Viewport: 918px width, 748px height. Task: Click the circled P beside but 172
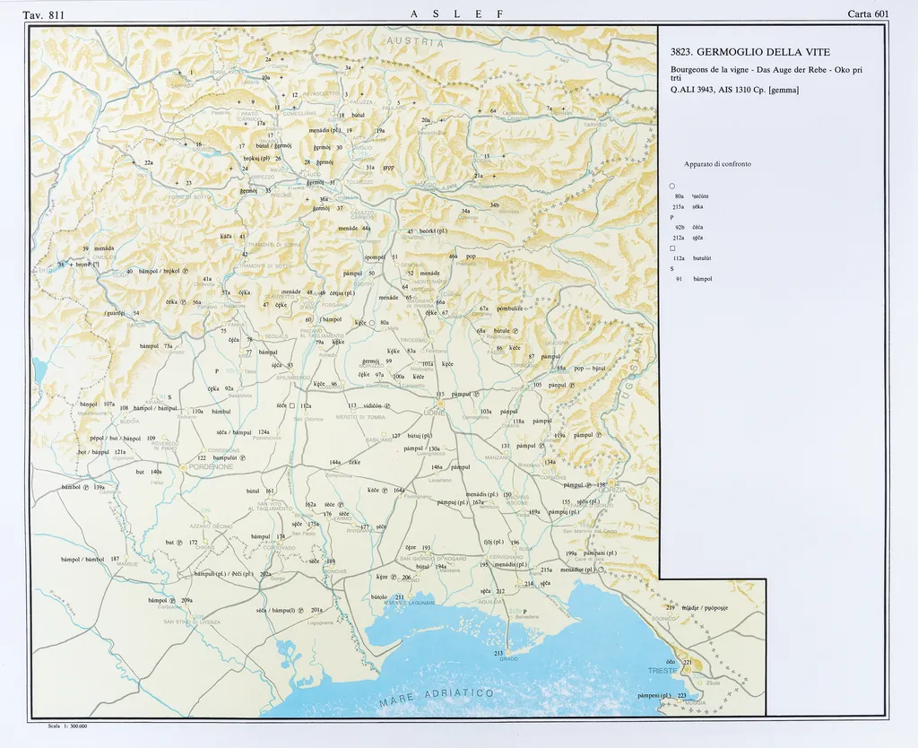180,543
